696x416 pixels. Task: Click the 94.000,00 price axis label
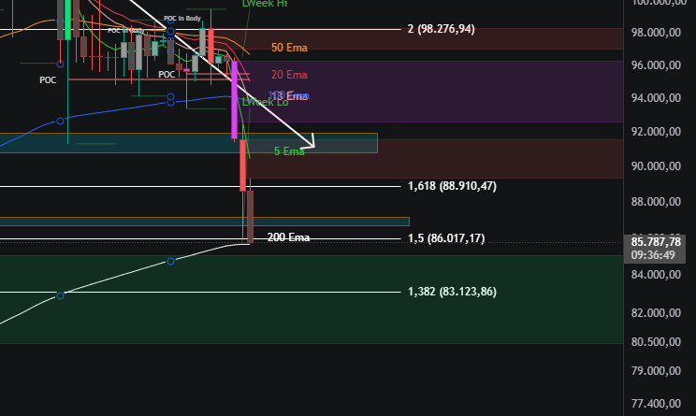(656, 97)
